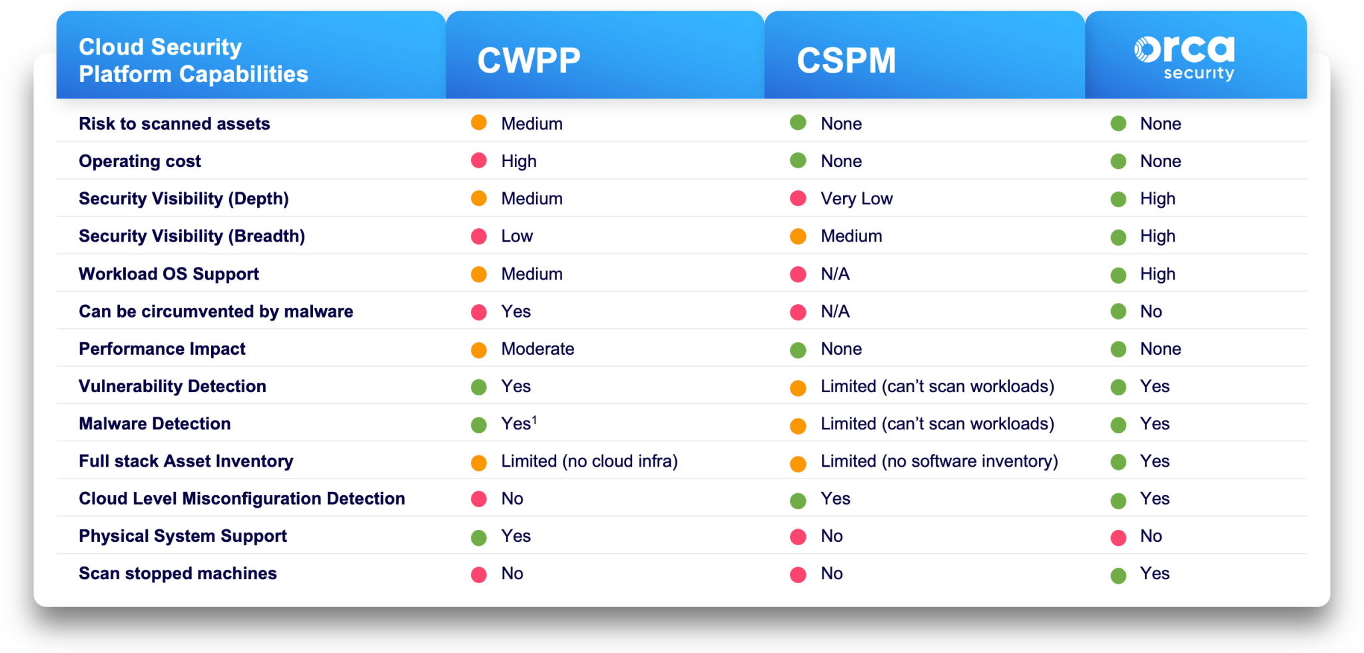Image resolution: width=1364 pixels, height=653 pixels.
Task: Click the "Workload OS Support" row label
Action: tap(169, 274)
